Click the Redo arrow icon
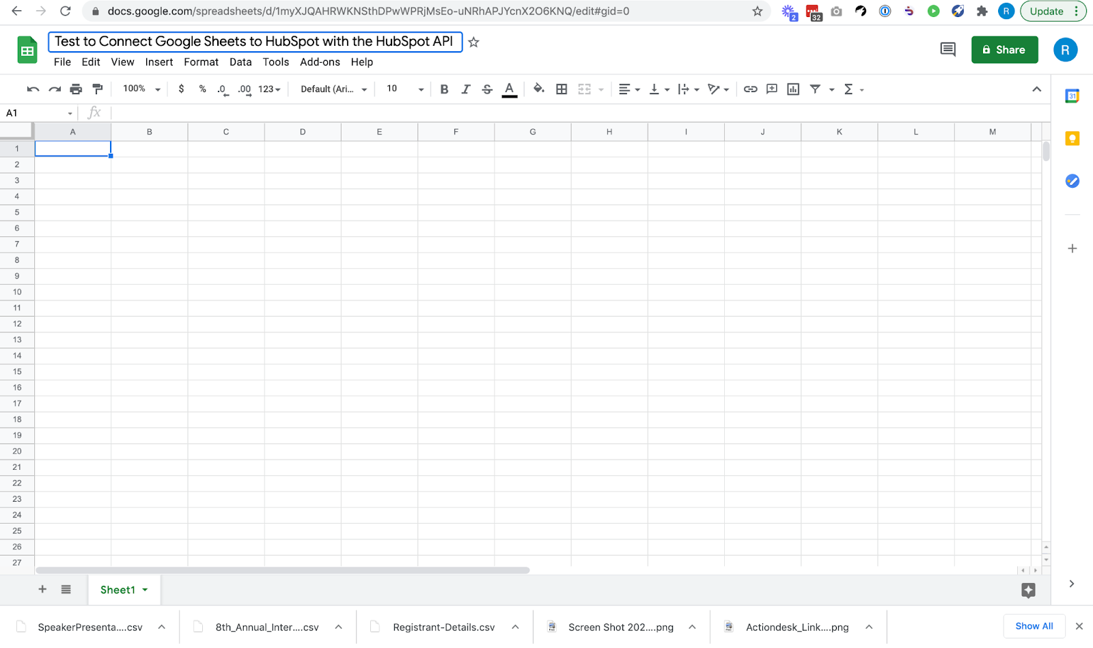This screenshot has height=648, width=1093. 55,89
